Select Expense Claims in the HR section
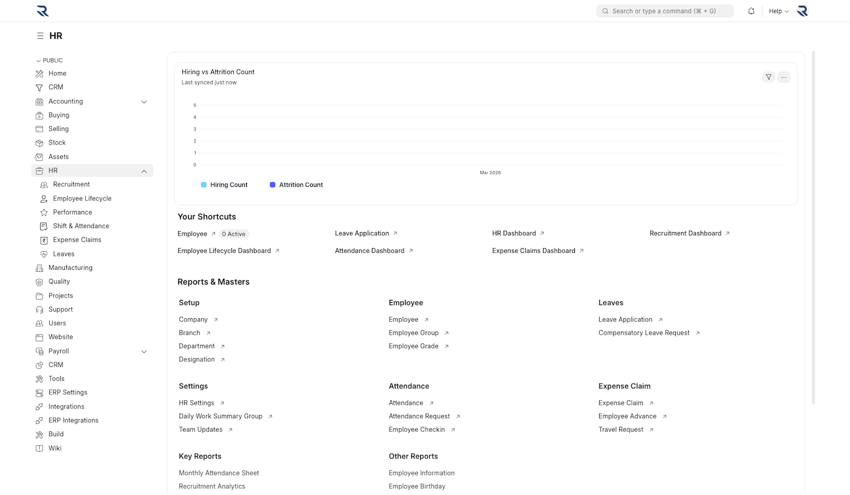Screen dimensions: 850x495 76,239
